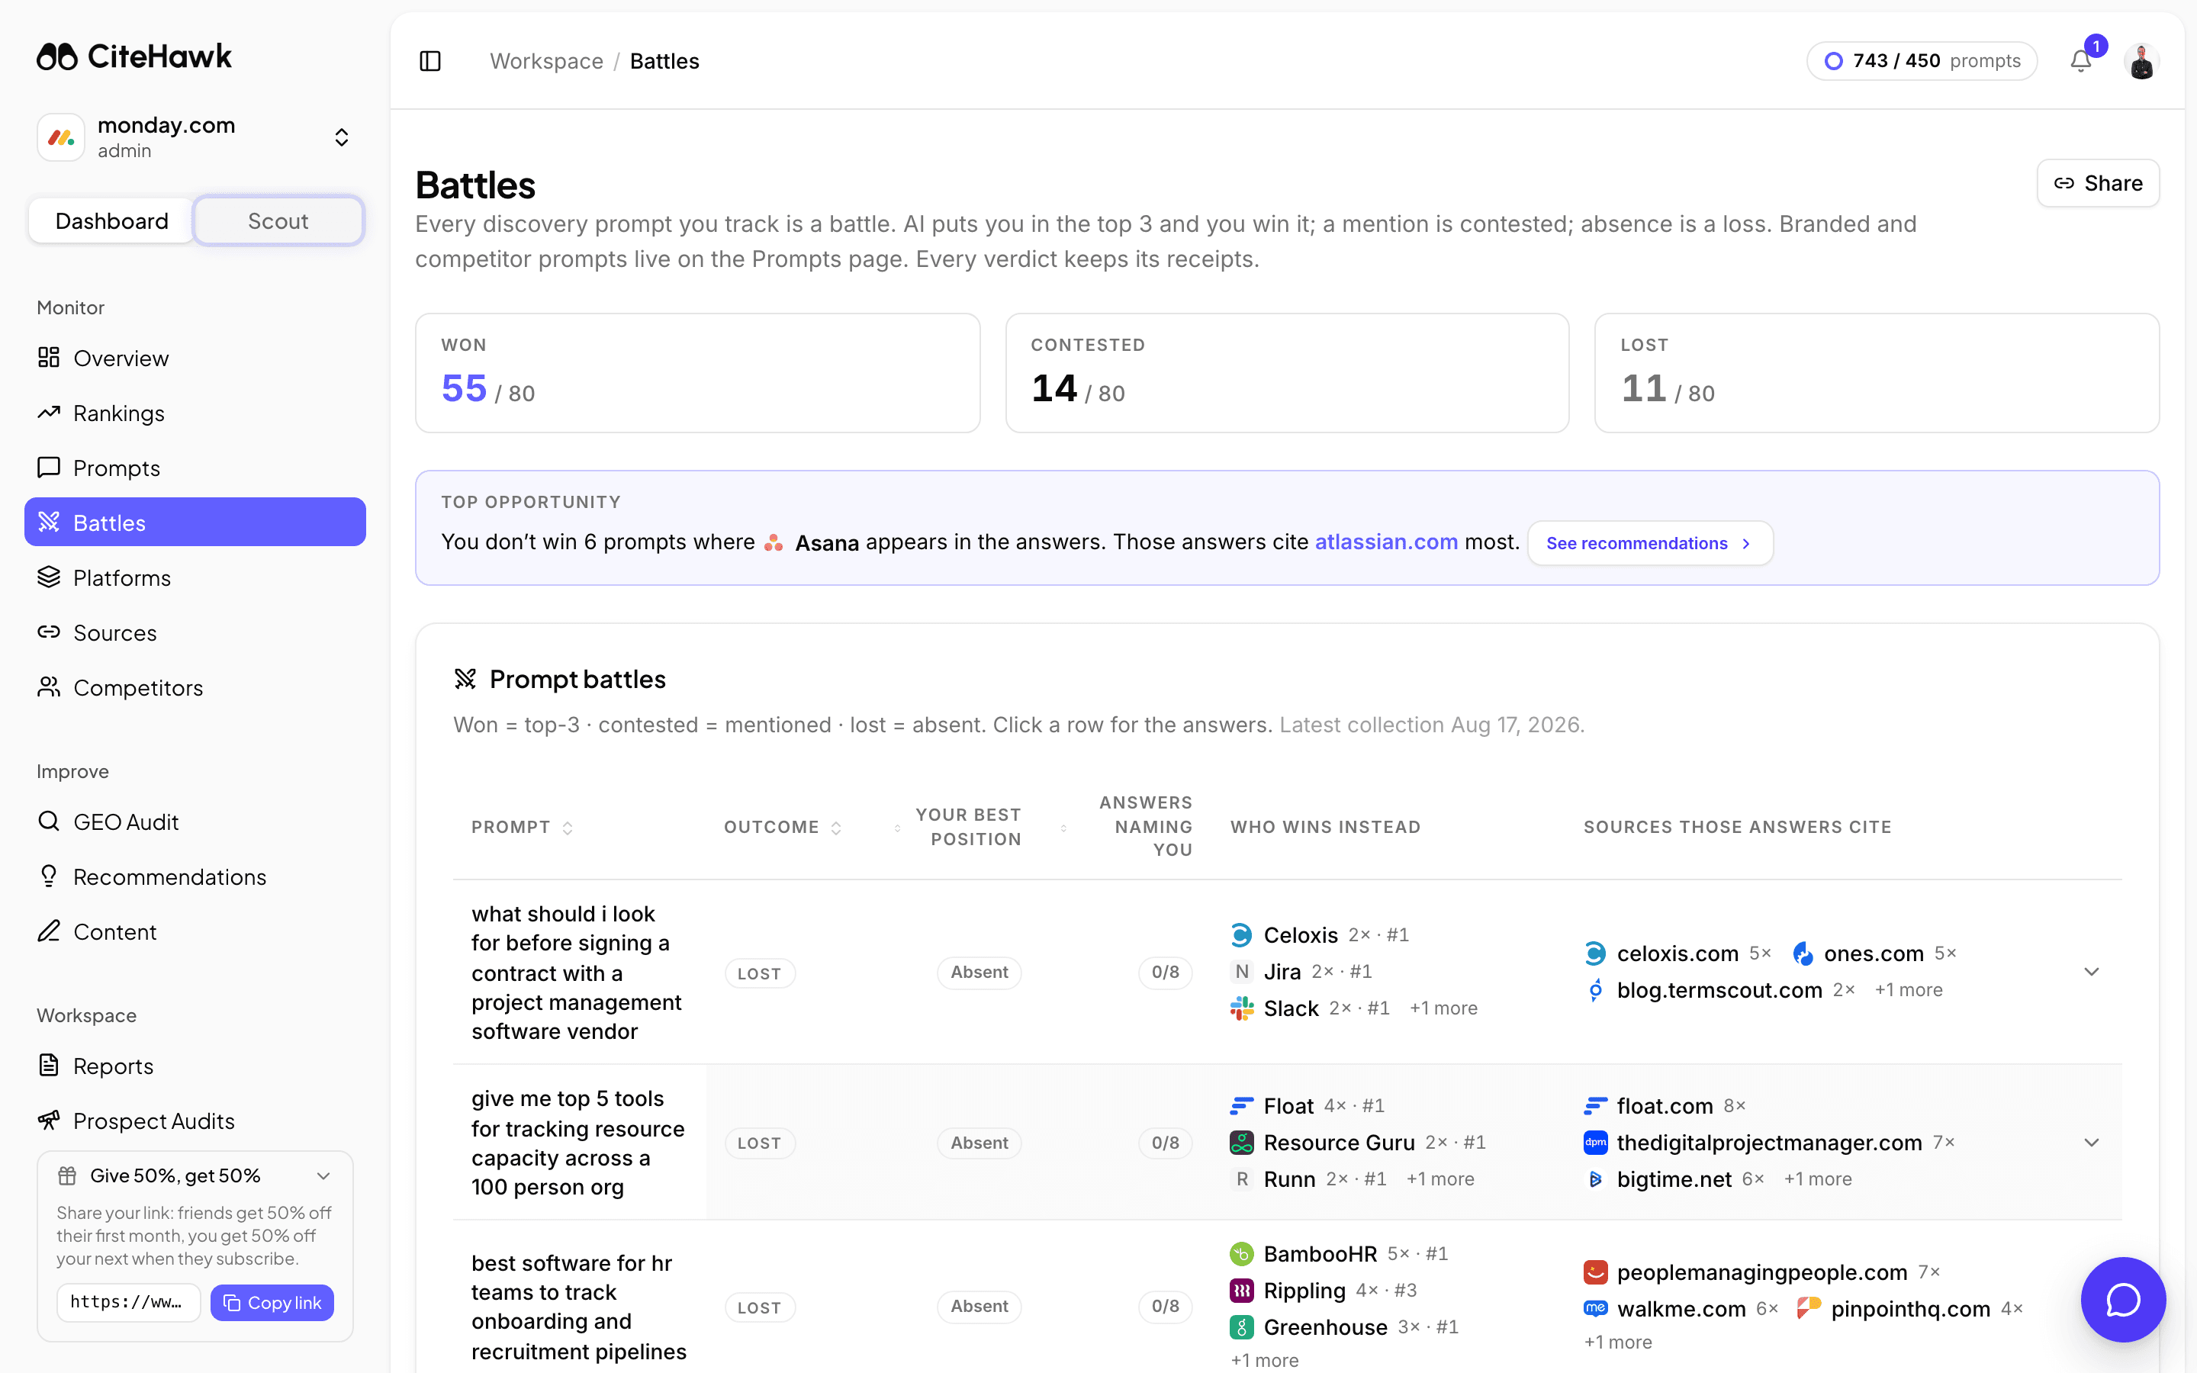Click the walkme.com source icon
This screenshot has height=1373, width=2197.
[x=1595, y=1308]
